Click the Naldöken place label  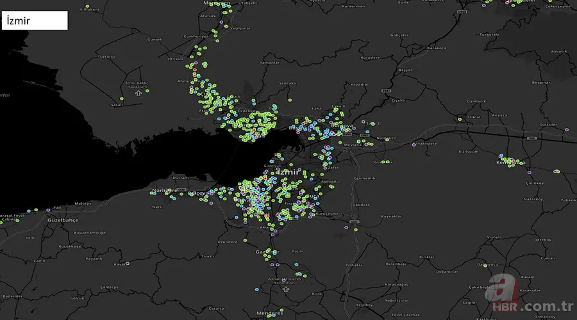[x=387, y=138]
